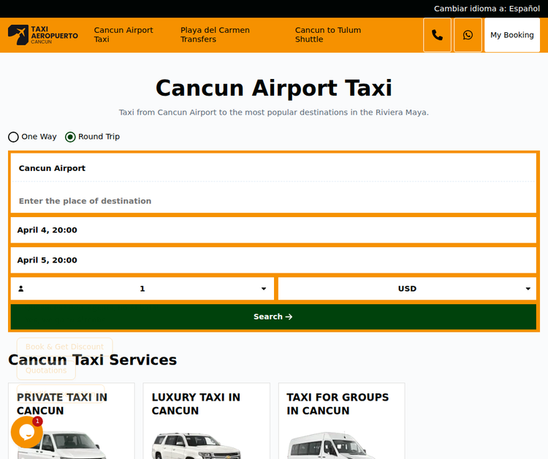The image size is (548, 459).
Task: Click the green Search button
Action: 273,316
